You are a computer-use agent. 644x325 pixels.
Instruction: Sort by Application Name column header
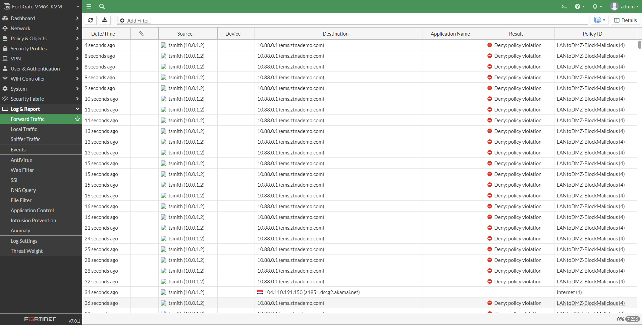453,34
